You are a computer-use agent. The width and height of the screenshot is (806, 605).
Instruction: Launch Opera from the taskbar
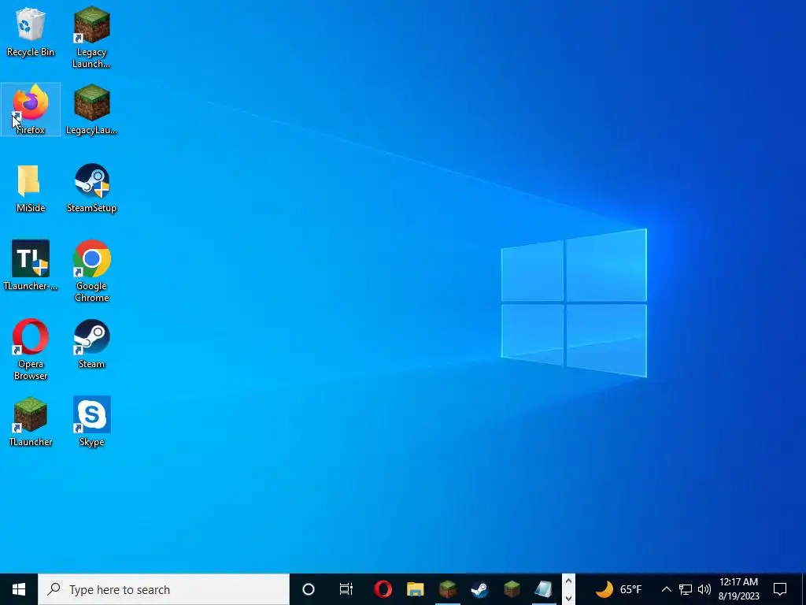[x=383, y=589]
